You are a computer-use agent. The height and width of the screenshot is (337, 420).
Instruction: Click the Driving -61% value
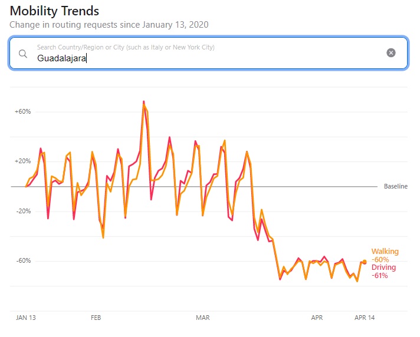[x=379, y=276]
